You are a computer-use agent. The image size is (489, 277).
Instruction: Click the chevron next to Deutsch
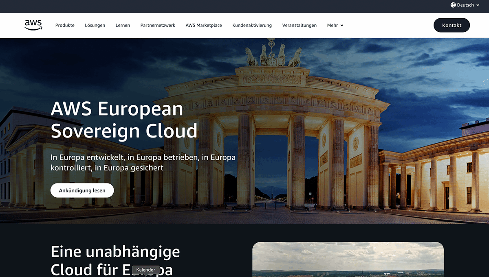pyautogui.click(x=478, y=5)
